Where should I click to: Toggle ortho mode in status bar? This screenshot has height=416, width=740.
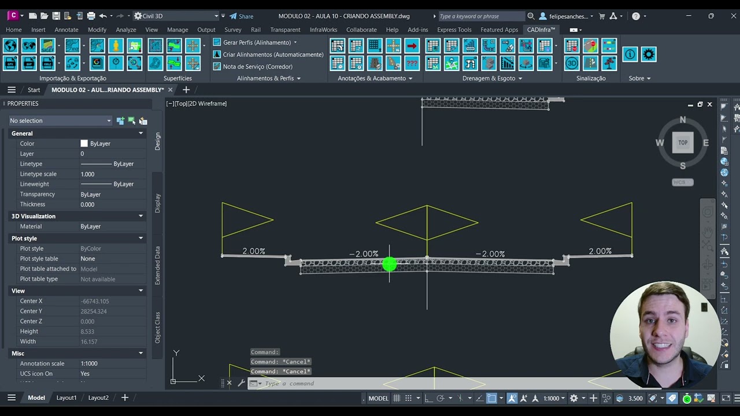[428, 398]
